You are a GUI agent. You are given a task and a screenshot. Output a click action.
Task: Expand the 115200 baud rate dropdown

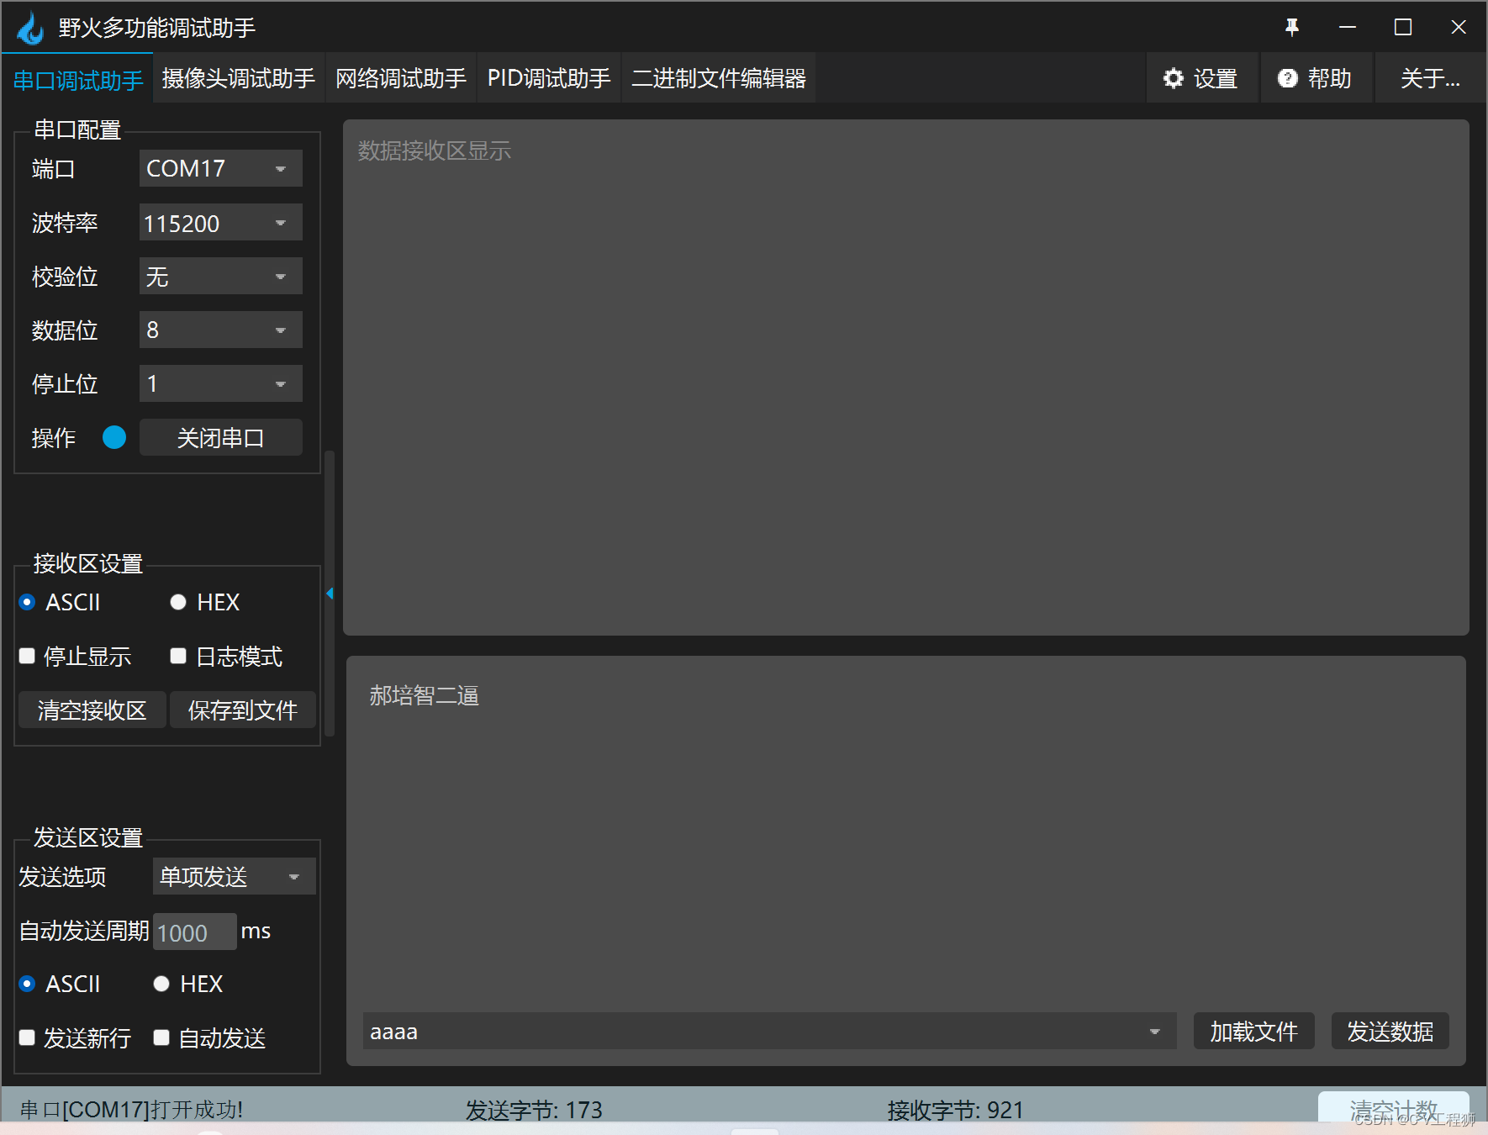click(220, 223)
